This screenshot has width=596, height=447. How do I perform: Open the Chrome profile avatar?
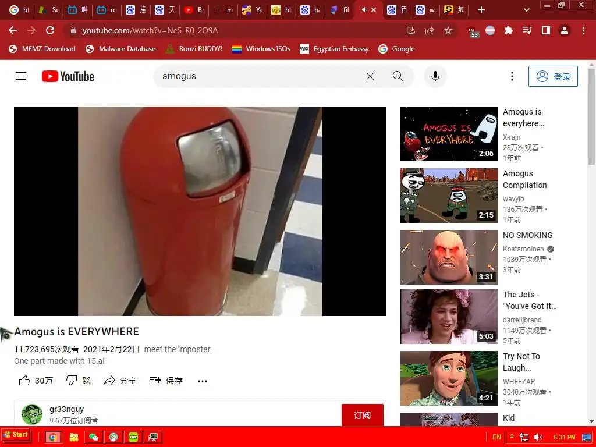click(x=565, y=30)
